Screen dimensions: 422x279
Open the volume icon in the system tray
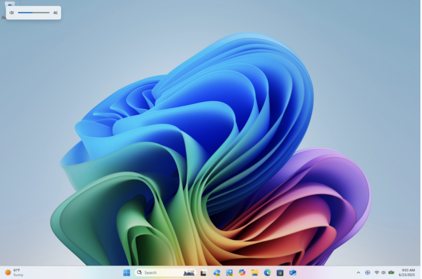pos(383,272)
